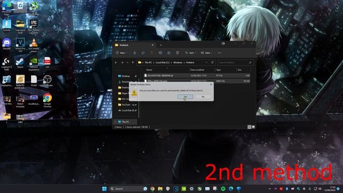
Task: Close the Prefetch tab
Action: [x=152, y=45]
